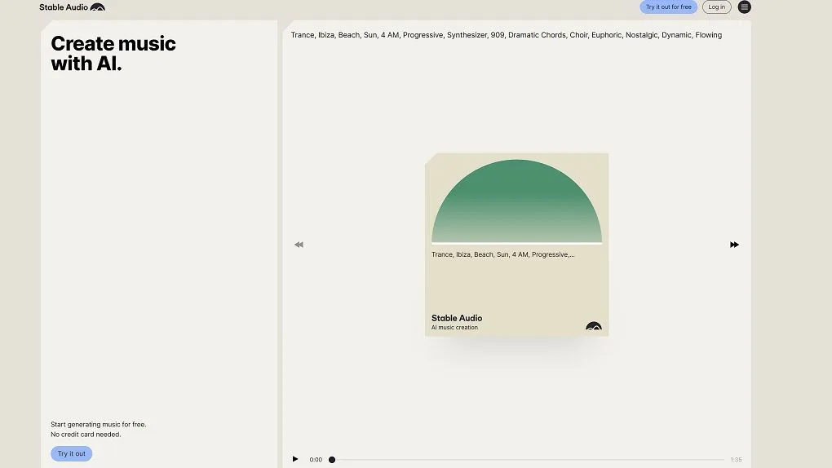Skip to the next track
This screenshot has width=832, height=468.
click(734, 245)
